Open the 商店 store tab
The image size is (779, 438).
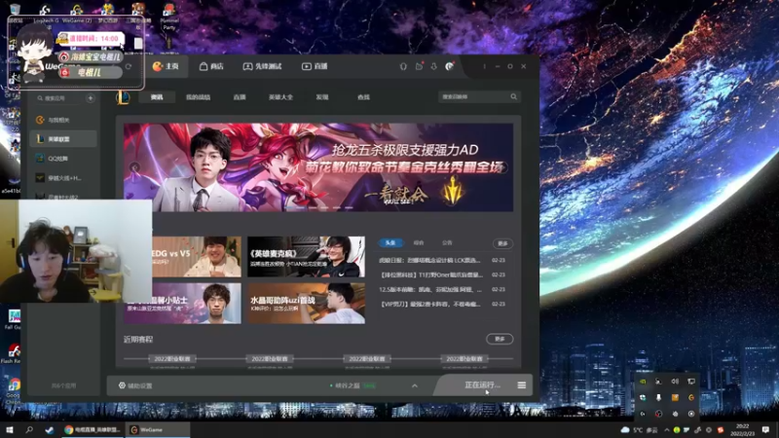211,66
